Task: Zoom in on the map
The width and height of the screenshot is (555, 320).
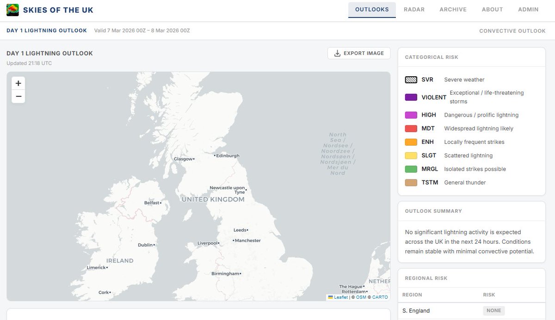Action: point(18,83)
